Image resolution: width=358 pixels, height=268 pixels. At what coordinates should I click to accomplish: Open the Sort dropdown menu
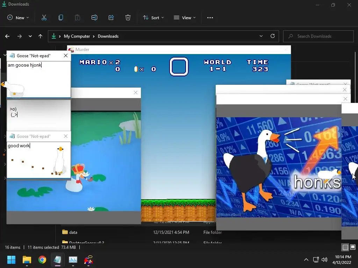point(153,17)
